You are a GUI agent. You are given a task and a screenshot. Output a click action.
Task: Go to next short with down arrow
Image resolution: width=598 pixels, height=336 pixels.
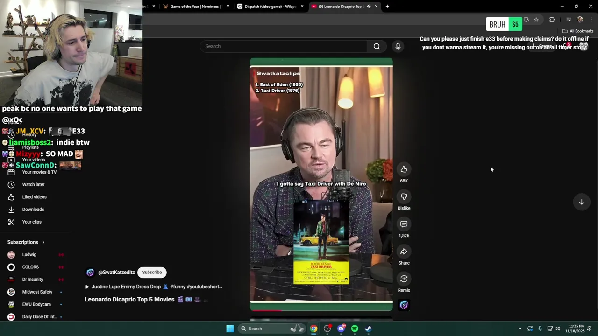point(582,202)
